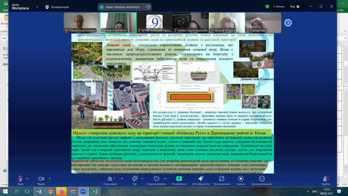Click the Запись recording indicator
The image size is (348, 196).
(279, 7)
